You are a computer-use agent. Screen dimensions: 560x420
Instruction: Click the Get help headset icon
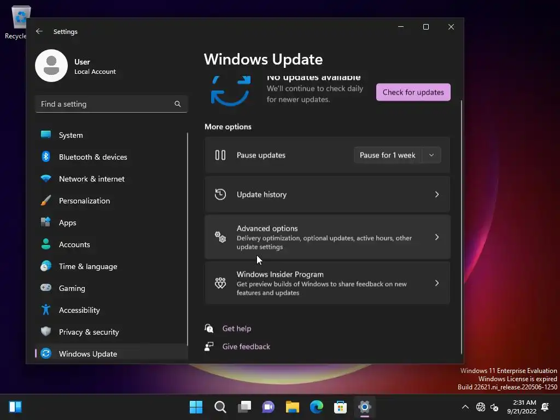209,328
